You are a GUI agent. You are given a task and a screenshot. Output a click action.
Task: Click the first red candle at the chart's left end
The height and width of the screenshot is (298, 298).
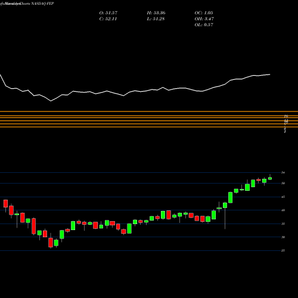(5, 204)
